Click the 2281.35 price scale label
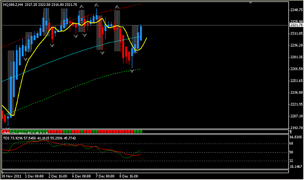Viewport: 304px width, 180px height. [x=296, y=57]
